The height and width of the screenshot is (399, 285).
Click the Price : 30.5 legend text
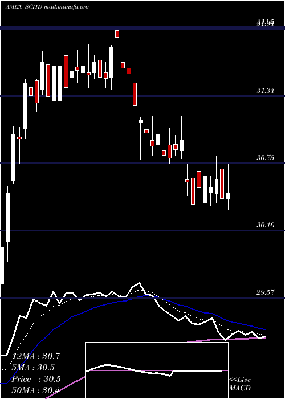pos(36,379)
